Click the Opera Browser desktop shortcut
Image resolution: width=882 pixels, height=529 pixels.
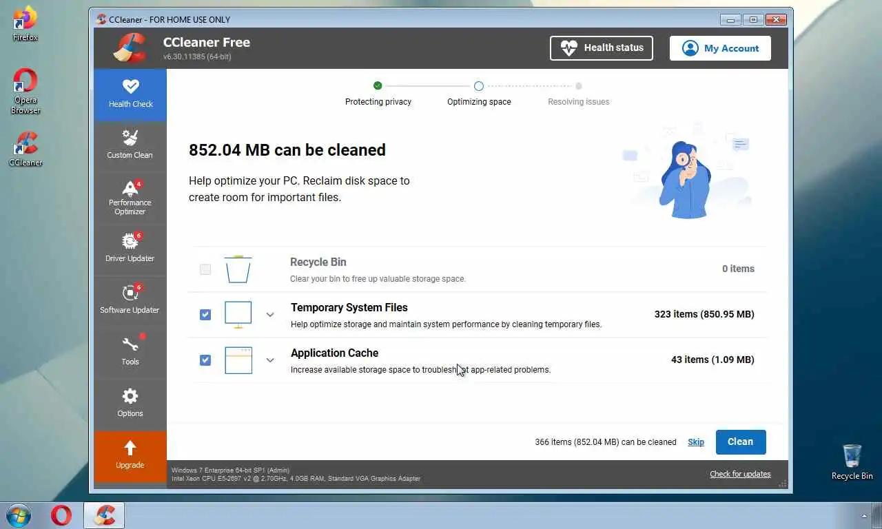25,91
